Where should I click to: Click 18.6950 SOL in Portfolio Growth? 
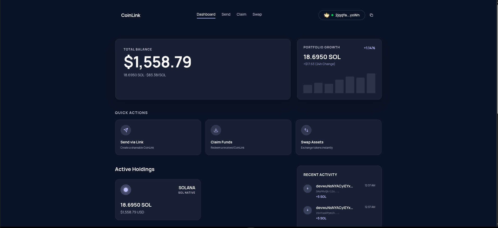[322, 57]
